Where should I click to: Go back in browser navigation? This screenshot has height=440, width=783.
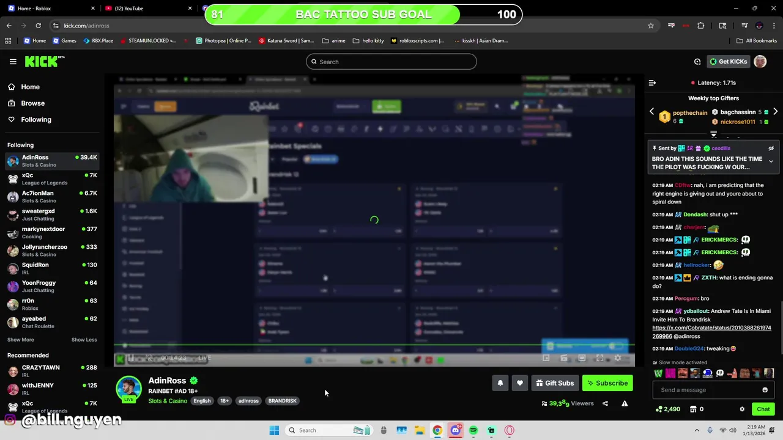click(x=9, y=26)
